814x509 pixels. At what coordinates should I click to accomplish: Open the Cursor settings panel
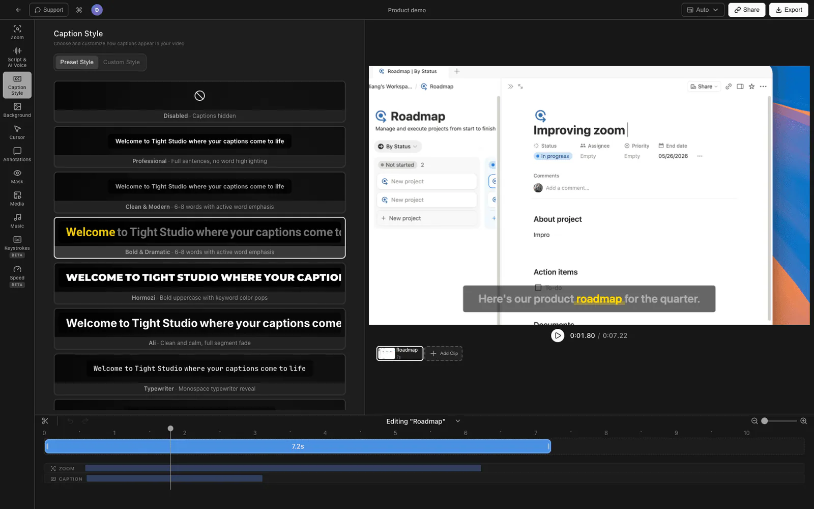click(17, 132)
